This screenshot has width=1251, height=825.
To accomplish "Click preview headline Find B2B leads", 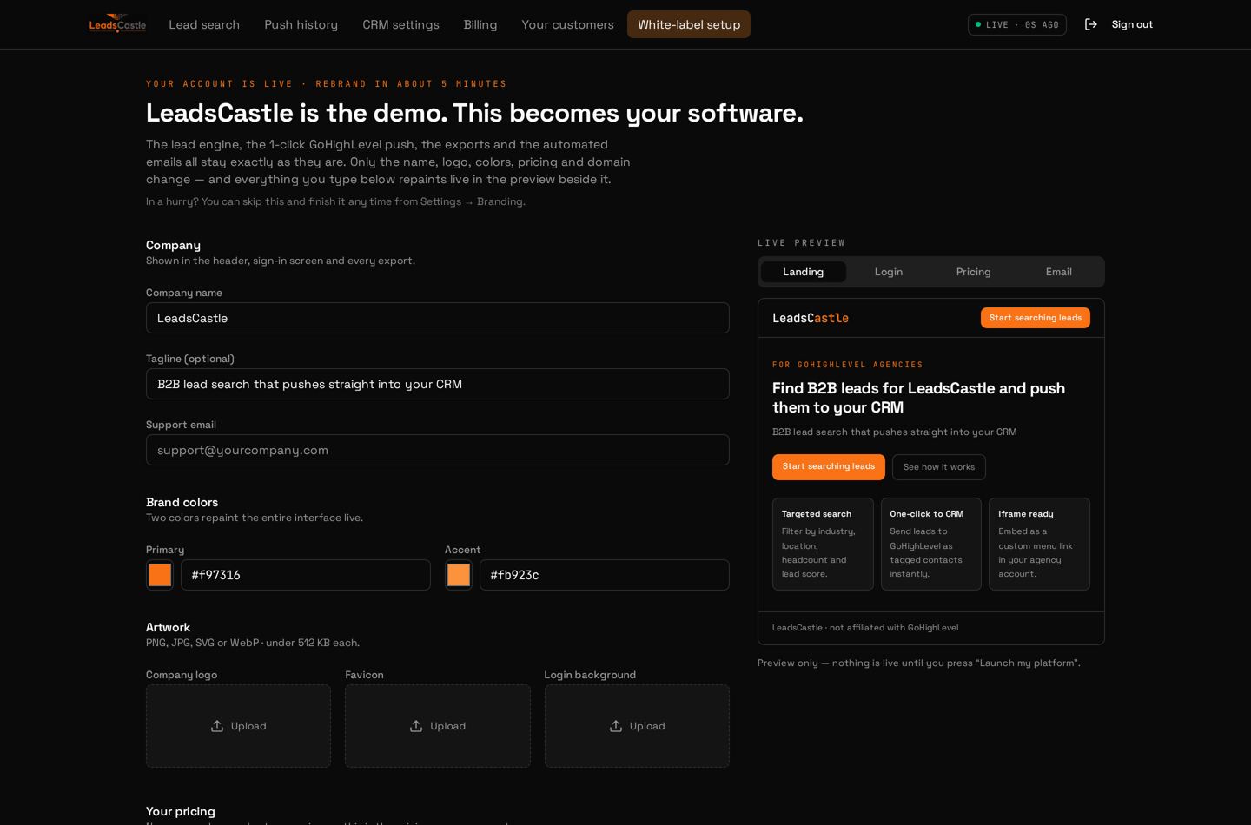I will click(x=918, y=398).
